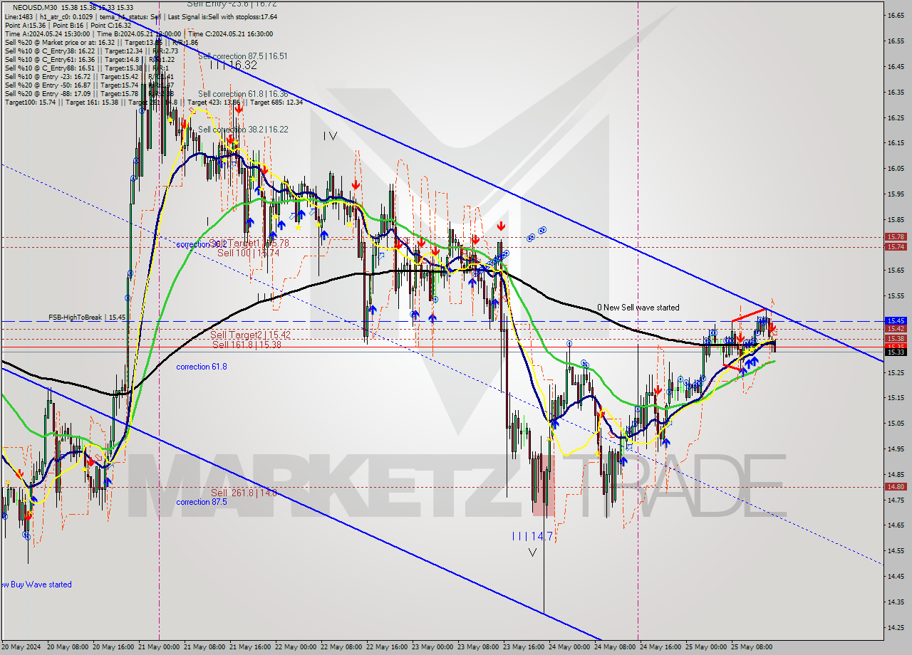912x655 pixels.
Task: Select the 'Point A:15.36' readout
Action: (24, 25)
